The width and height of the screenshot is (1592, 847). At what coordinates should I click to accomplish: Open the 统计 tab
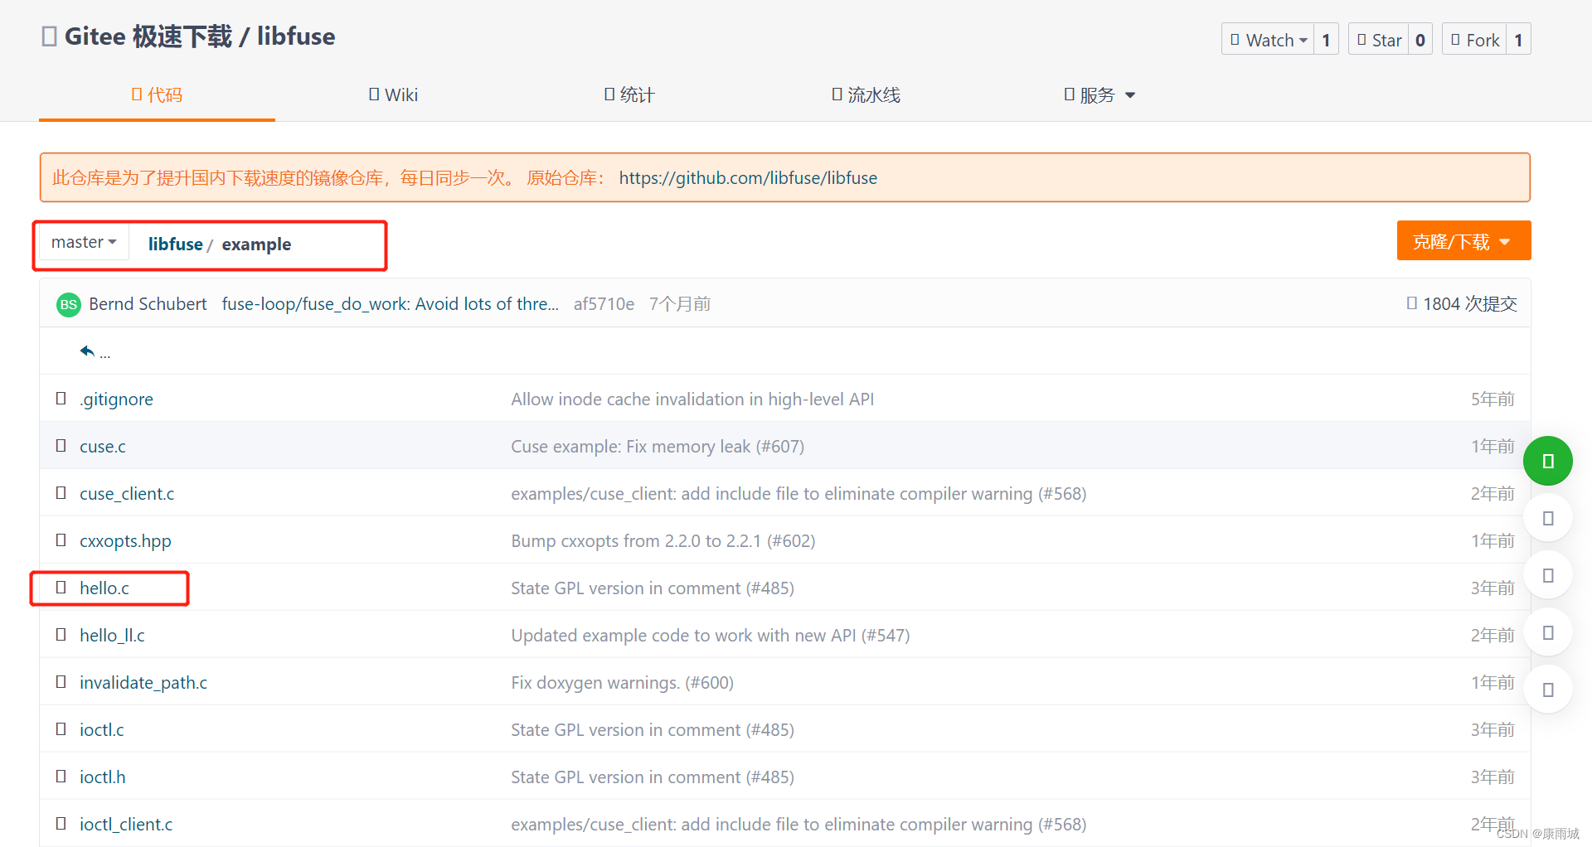629,94
